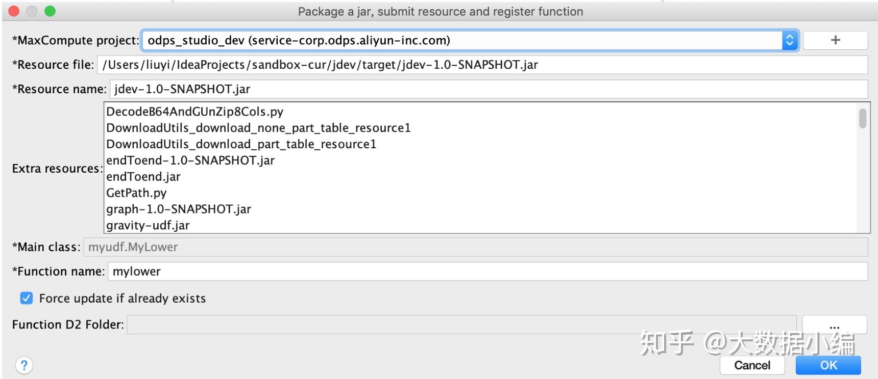The width and height of the screenshot is (878, 379).
Task: Click the Resource name input field
Action: pos(488,89)
